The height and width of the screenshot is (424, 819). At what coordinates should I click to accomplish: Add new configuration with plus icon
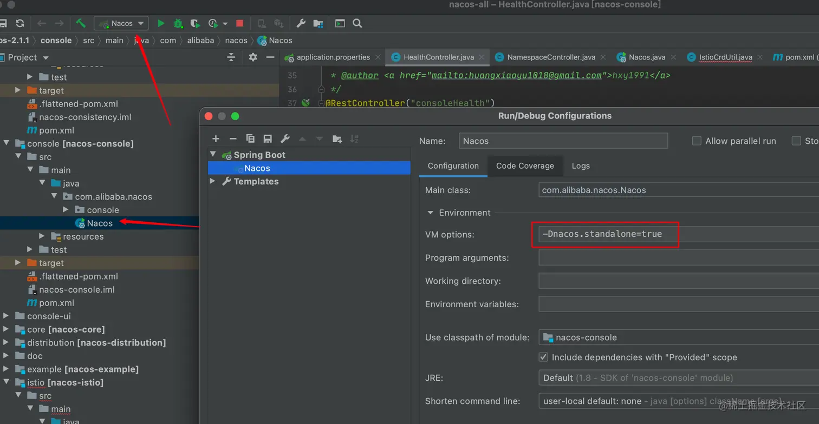pyautogui.click(x=216, y=139)
